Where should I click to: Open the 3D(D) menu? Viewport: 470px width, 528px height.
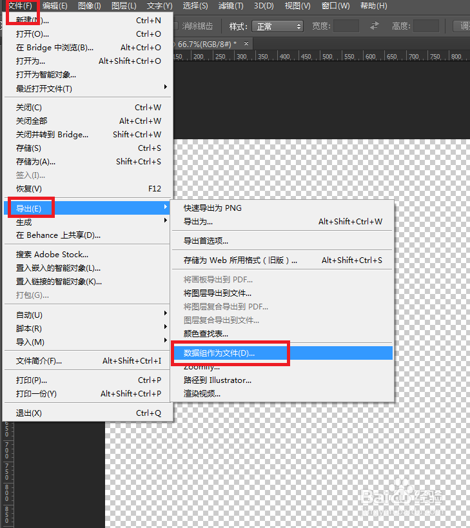pos(264,6)
